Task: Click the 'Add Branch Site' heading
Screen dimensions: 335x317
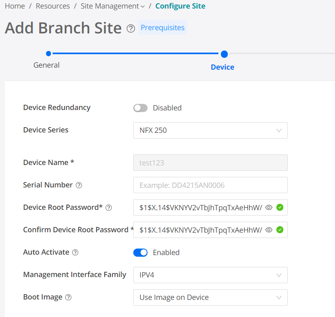Action: coord(63,28)
